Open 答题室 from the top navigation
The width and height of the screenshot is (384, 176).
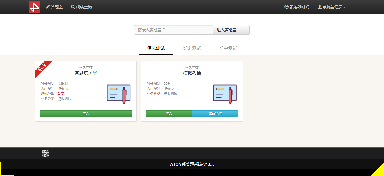54,7
